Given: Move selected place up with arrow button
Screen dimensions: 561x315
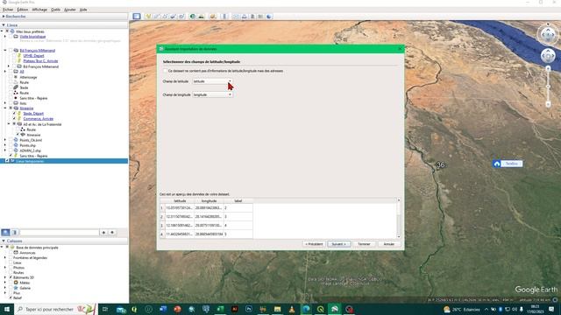Looking at the screenshot, I should point(103,233).
